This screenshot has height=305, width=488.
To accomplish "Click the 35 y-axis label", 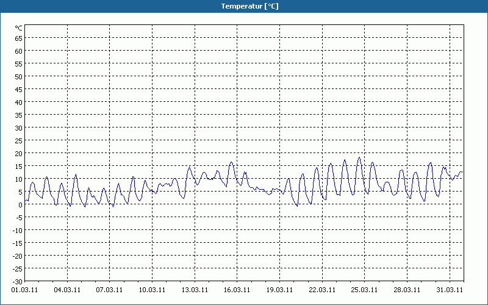I will 19,115.
